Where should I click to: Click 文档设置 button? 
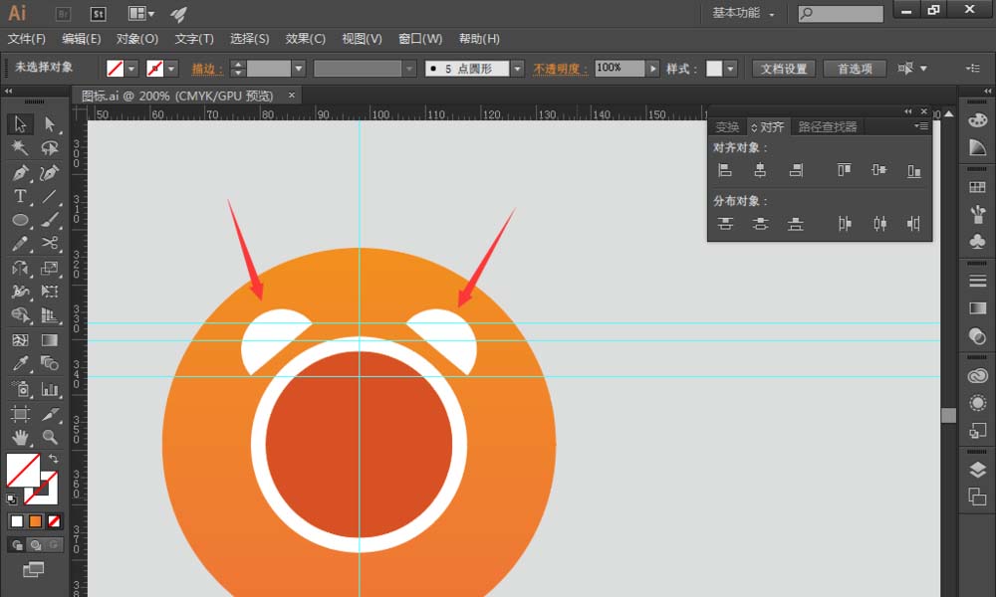pyautogui.click(x=784, y=69)
